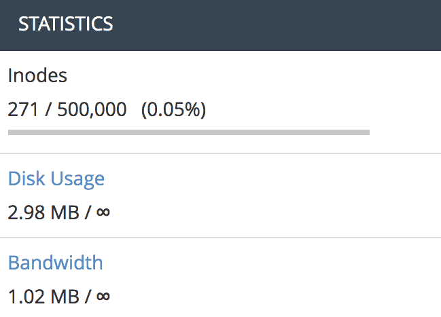Click the 271 inodes used count
The height and width of the screenshot is (317, 441).
coord(22,109)
